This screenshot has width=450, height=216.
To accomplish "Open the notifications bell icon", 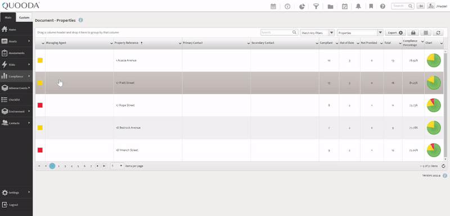I will point(358,6).
